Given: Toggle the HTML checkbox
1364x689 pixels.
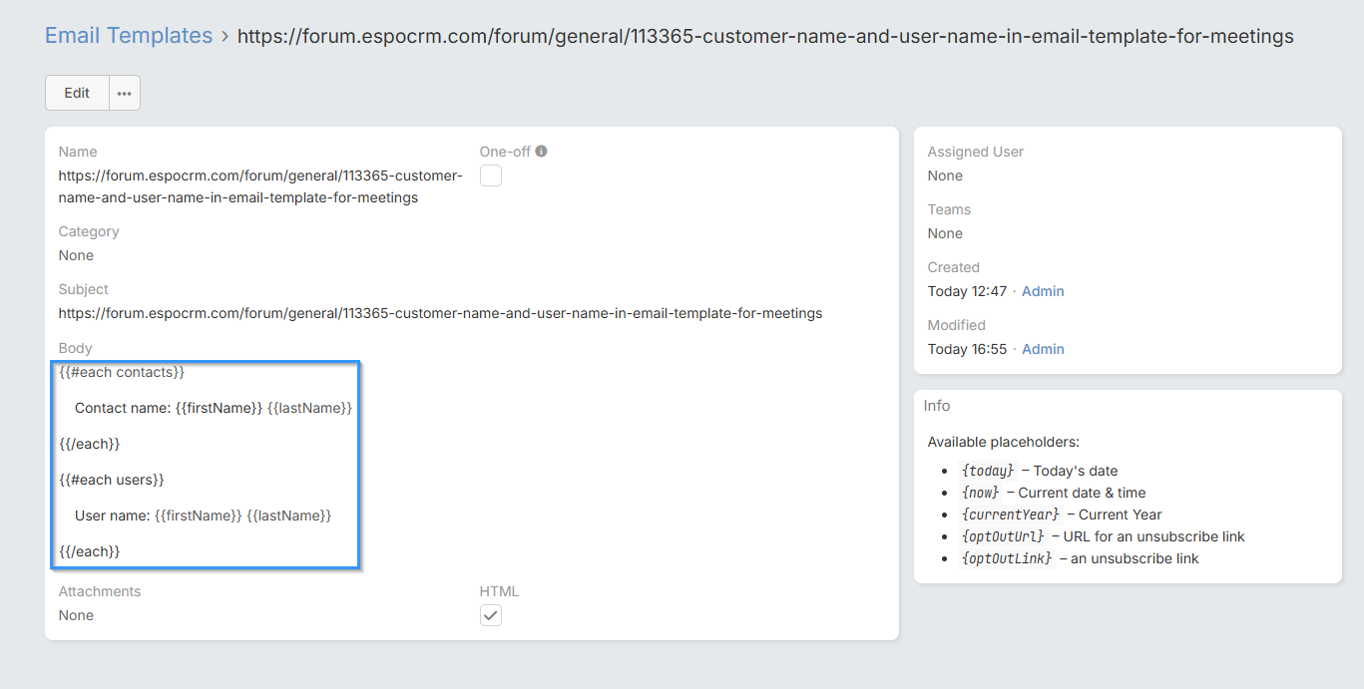Looking at the screenshot, I should point(491,616).
